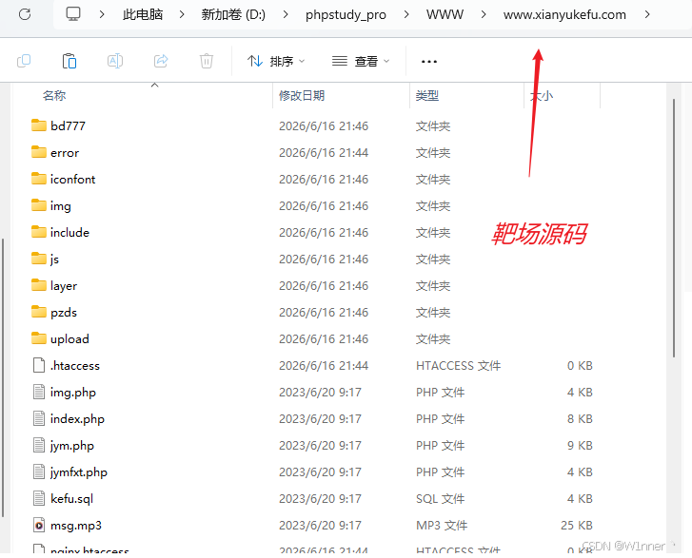This screenshot has width=692, height=558.
Task: Select the iconfont folder icon
Action: [39, 179]
